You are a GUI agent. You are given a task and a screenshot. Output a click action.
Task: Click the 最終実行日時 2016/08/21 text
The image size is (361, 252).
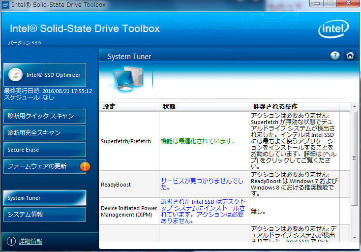click(x=48, y=91)
